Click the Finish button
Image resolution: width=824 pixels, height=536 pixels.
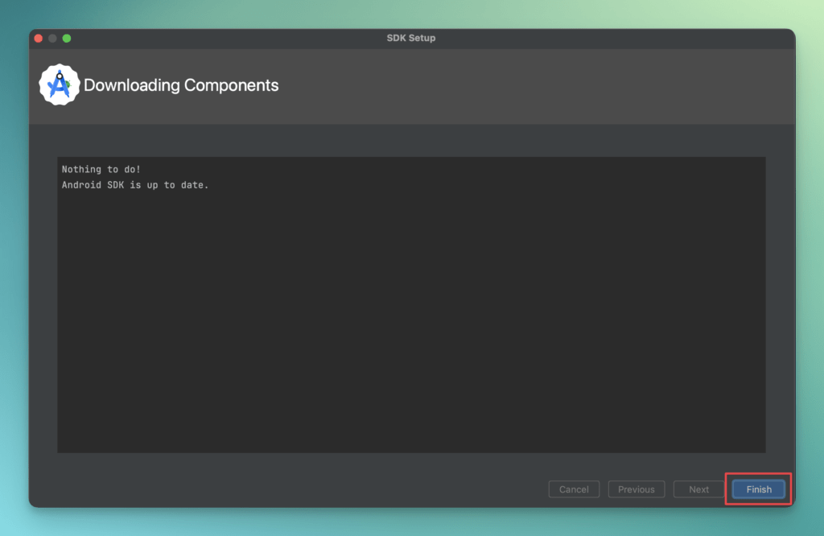tap(758, 489)
